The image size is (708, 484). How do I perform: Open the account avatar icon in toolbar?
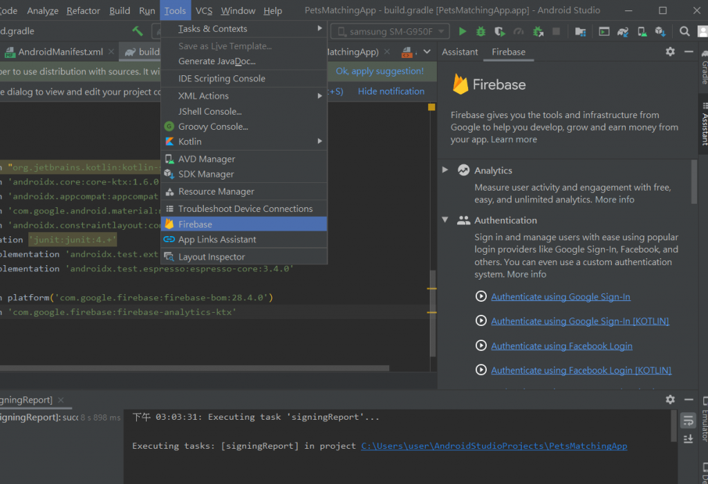point(703,32)
